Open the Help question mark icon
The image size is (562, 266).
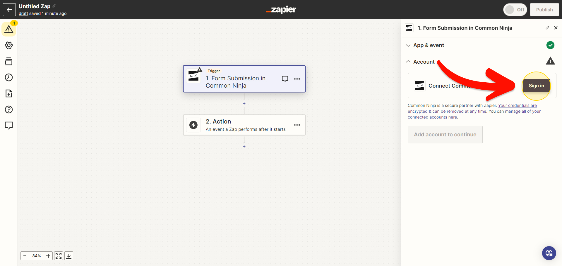click(9, 109)
